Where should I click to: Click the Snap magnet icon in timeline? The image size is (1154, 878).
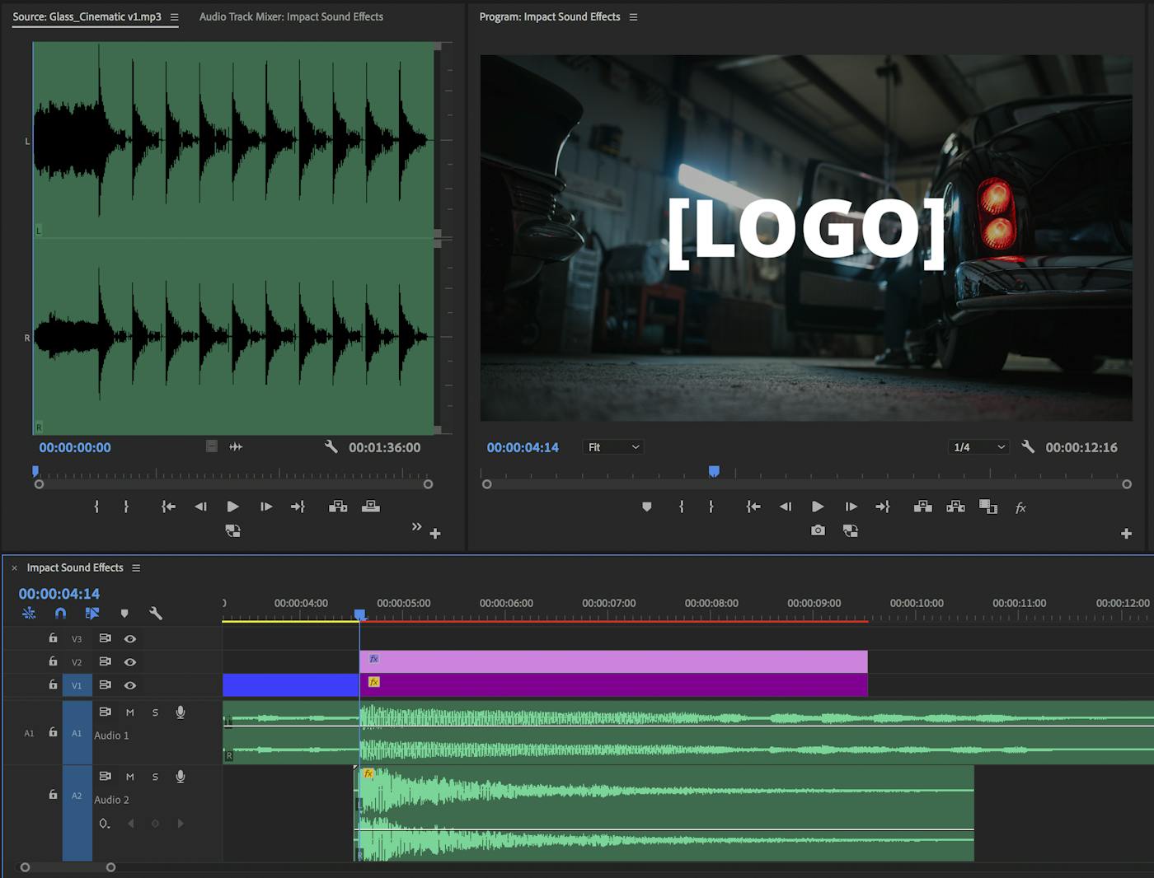click(60, 613)
